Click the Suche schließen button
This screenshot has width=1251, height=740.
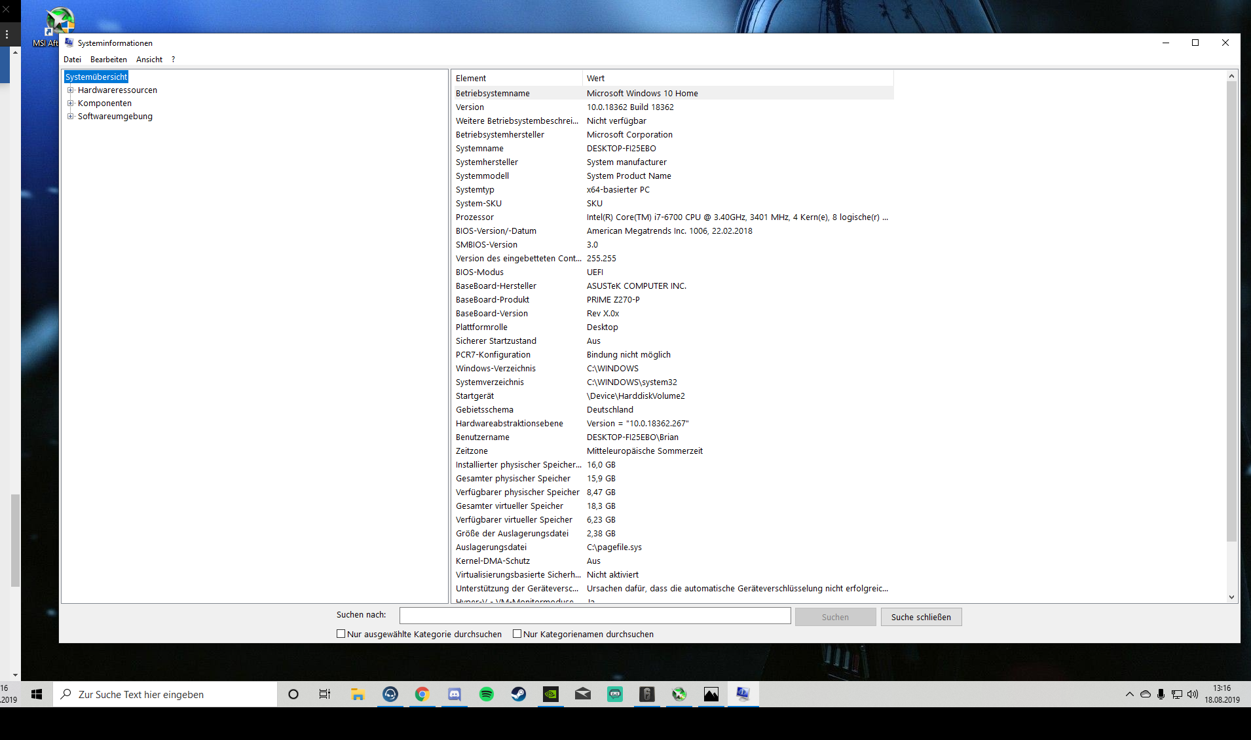pos(921,617)
